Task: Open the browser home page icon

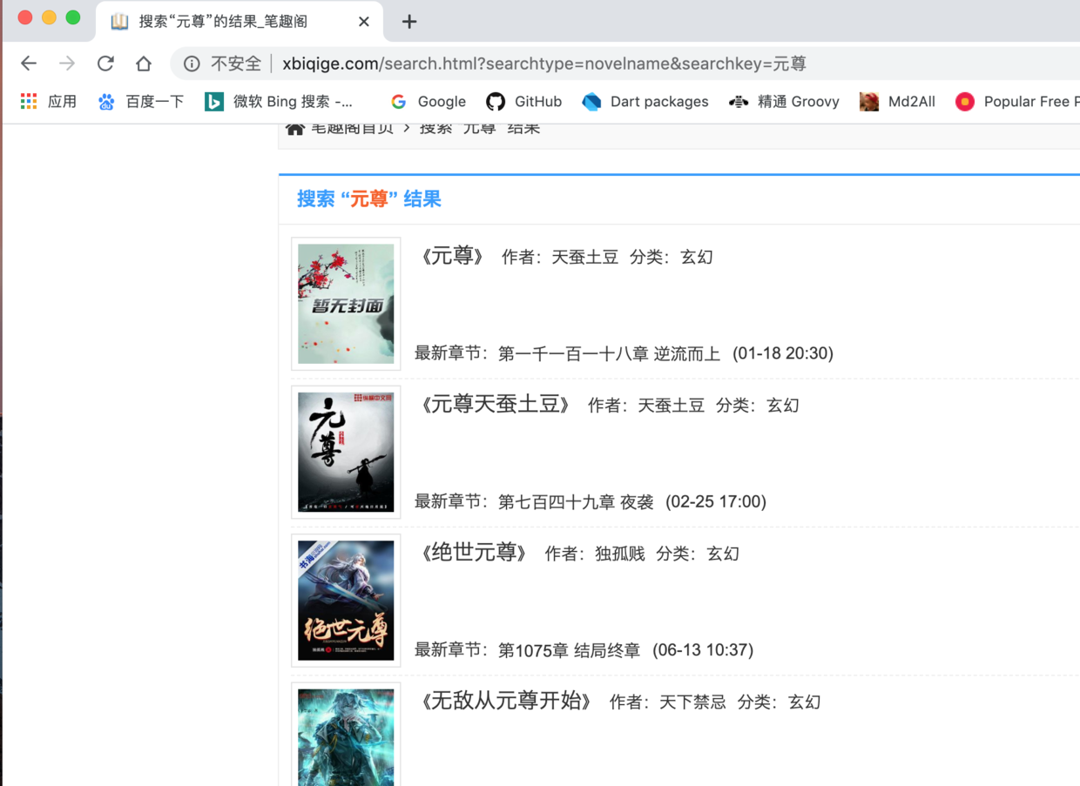Action: point(144,64)
